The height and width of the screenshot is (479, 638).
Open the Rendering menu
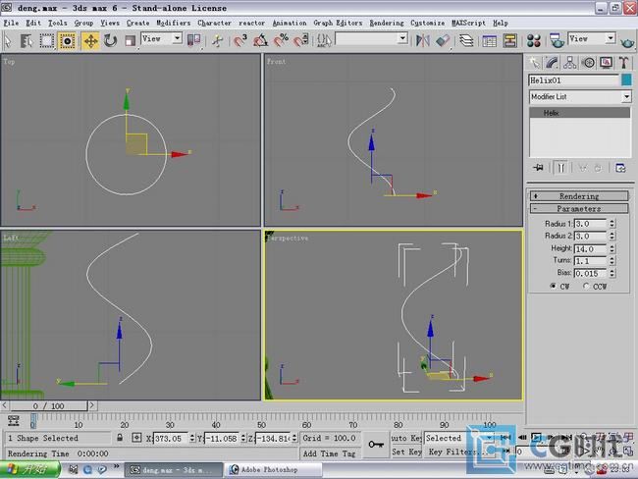387,23
